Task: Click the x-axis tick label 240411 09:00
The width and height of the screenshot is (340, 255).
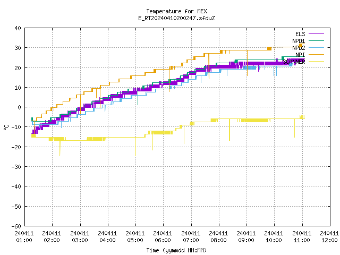Action: point(246,237)
